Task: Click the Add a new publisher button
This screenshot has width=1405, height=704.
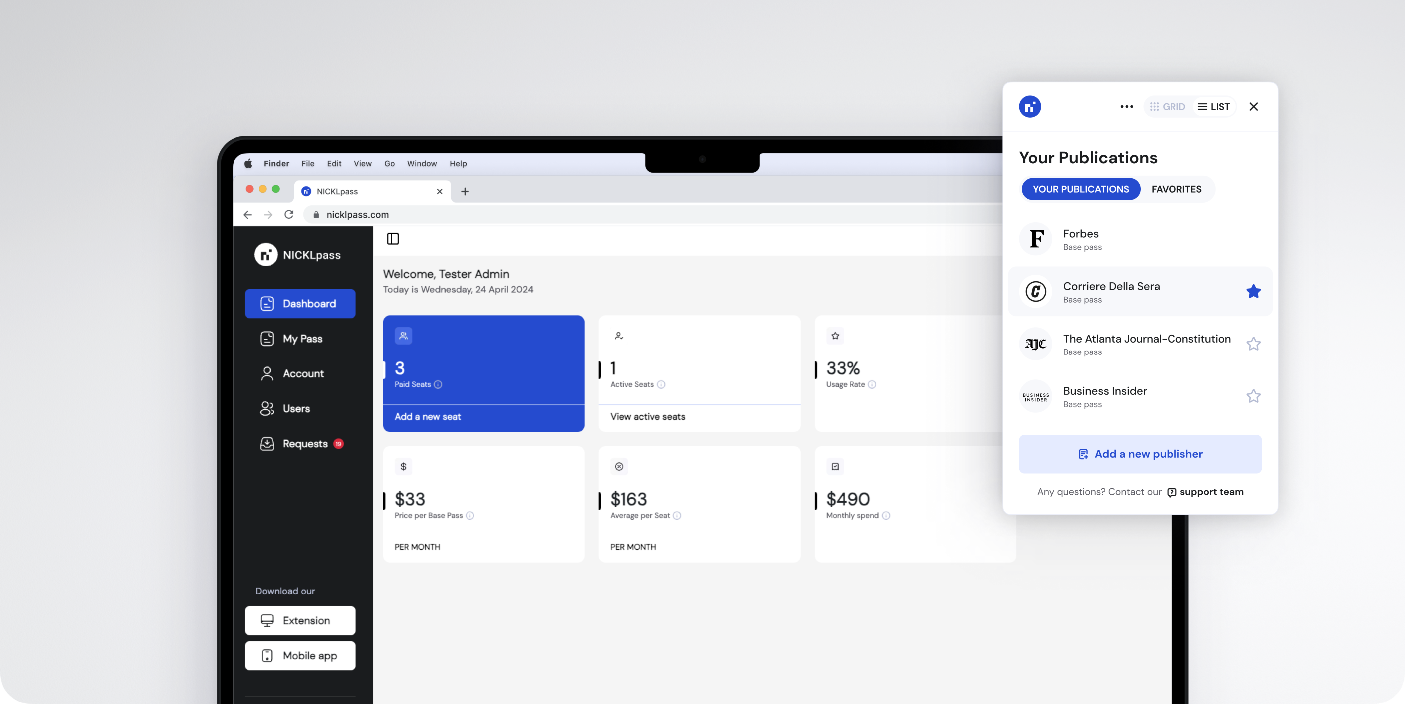Action: (1140, 454)
